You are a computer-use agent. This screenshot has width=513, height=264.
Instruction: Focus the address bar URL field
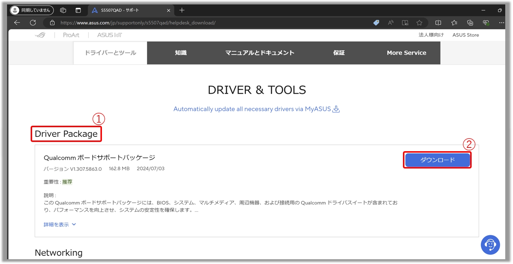click(138, 23)
